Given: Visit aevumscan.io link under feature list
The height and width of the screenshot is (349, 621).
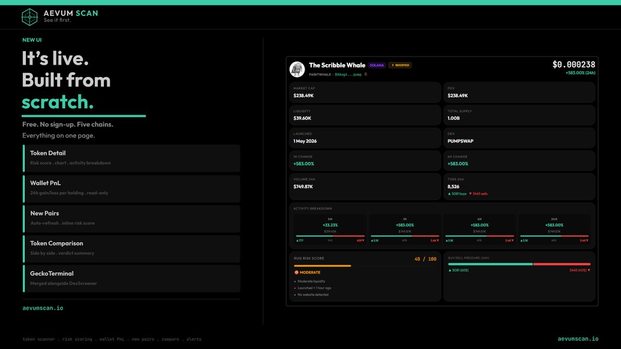Looking at the screenshot, I should pos(42,308).
